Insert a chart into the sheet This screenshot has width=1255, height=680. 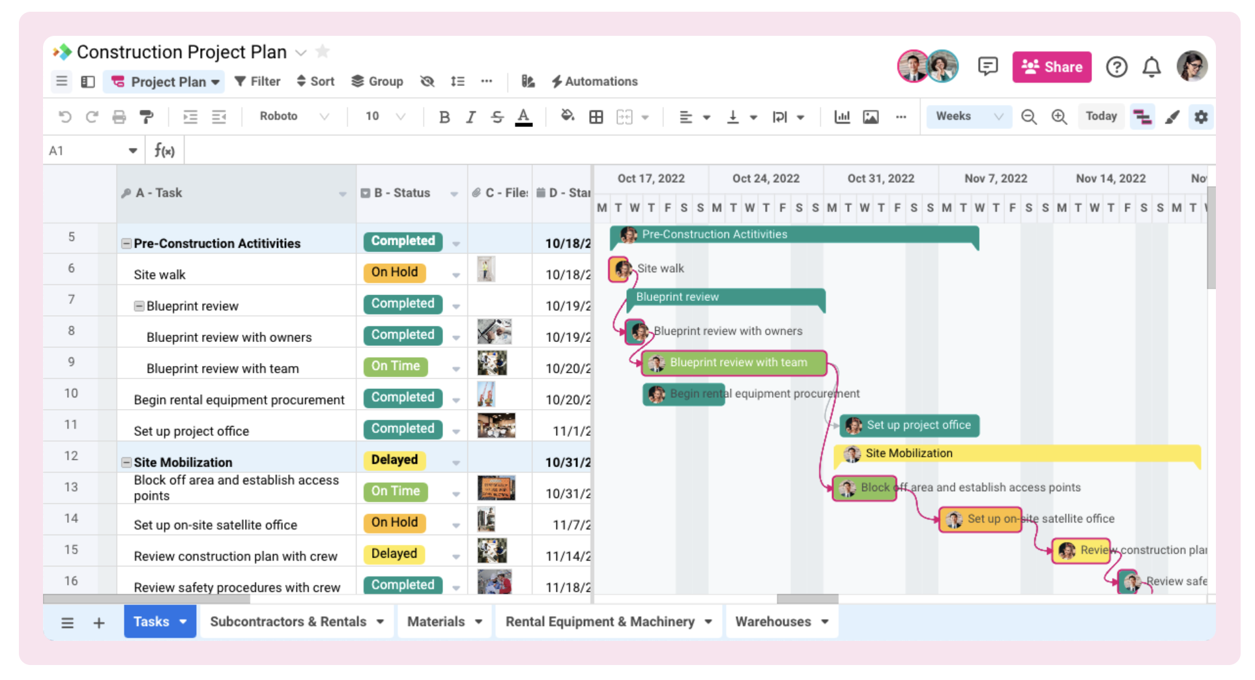841,117
